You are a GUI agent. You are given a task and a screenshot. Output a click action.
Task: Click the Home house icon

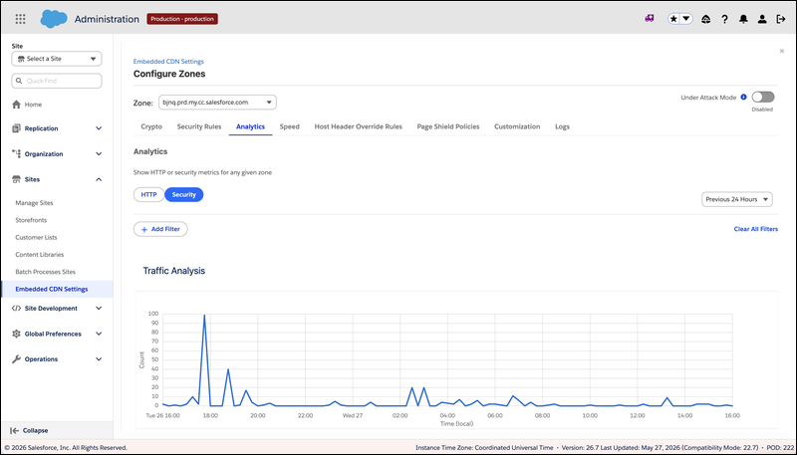16,105
